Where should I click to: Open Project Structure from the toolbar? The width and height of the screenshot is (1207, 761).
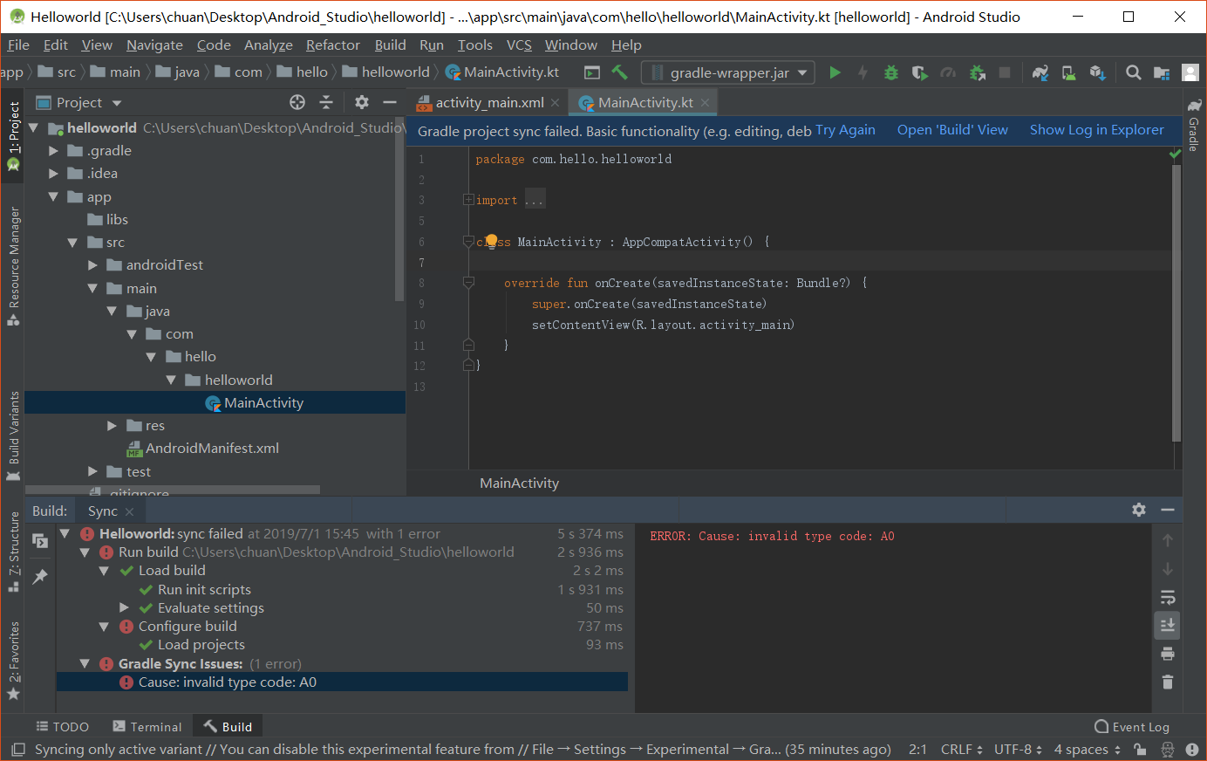pos(1163,72)
